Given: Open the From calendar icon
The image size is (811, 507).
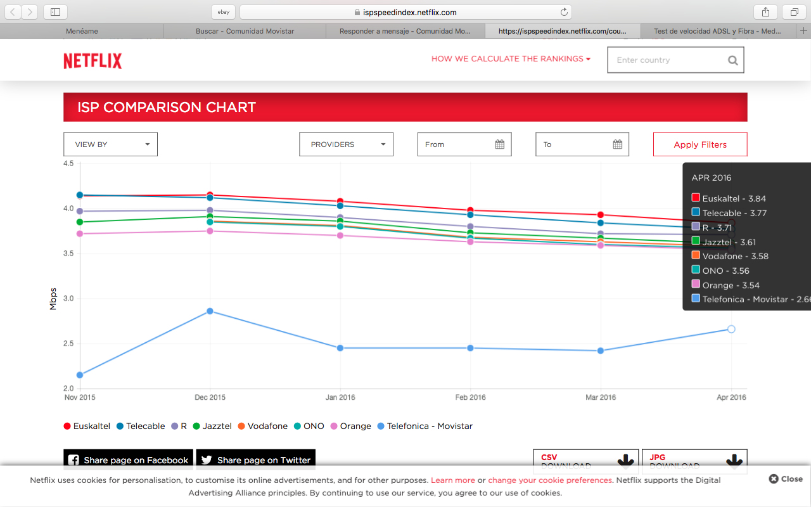Looking at the screenshot, I should (499, 144).
